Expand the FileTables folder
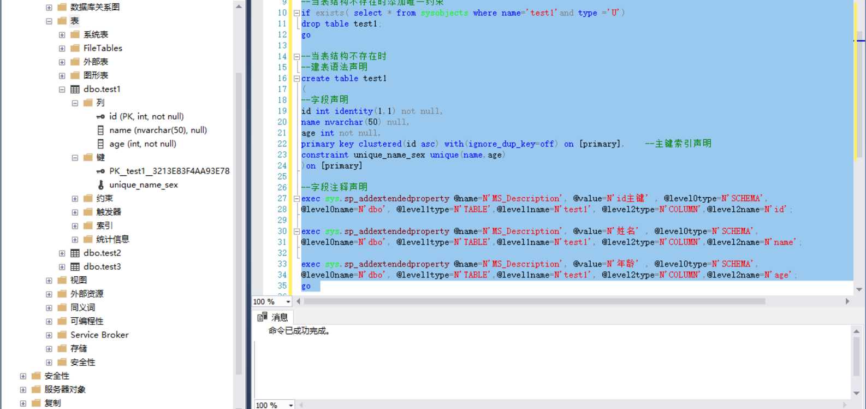 pos(62,48)
